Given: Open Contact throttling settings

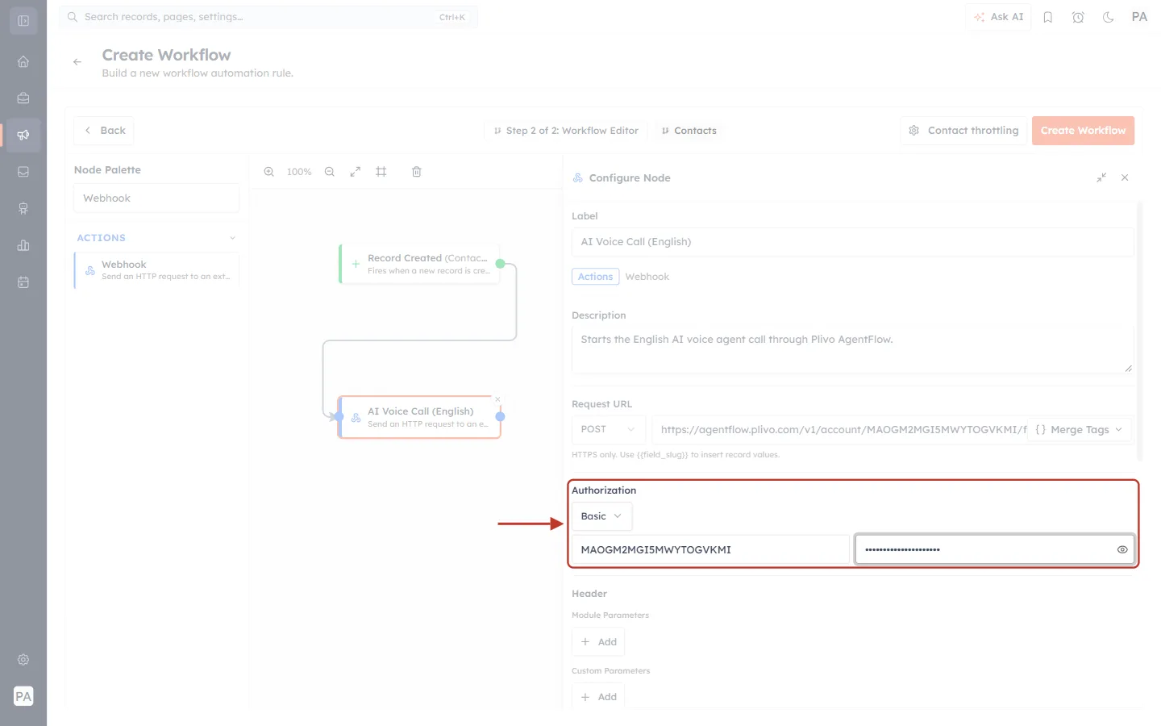Looking at the screenshot, I should 963,131.
